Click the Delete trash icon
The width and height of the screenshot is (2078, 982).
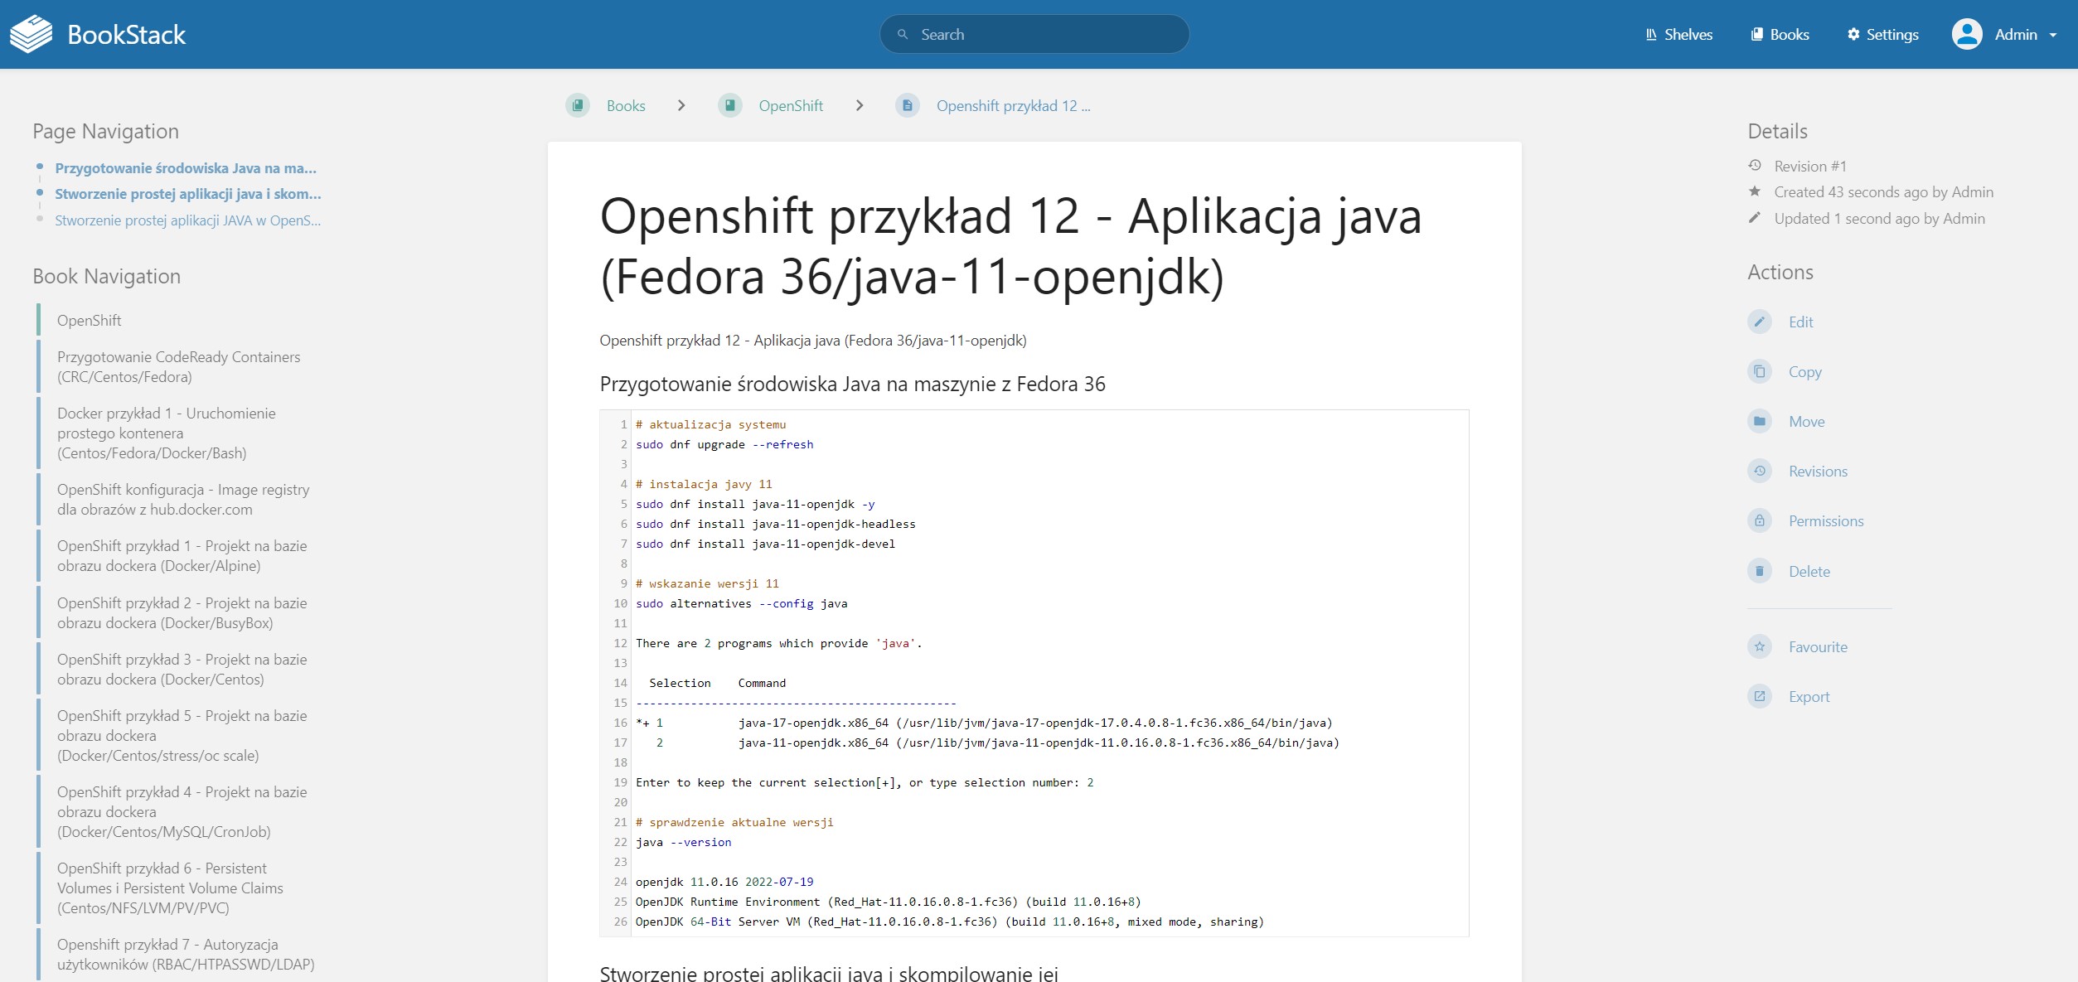tap(1759, 571)
